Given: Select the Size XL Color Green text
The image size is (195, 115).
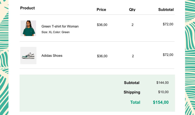Looking at the screenshot, I should click(x=55, y=32).
